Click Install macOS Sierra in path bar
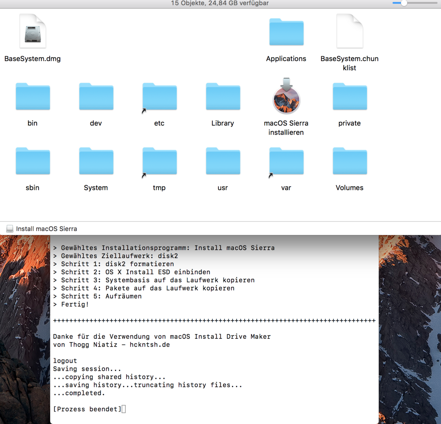 tap(46, 229)
